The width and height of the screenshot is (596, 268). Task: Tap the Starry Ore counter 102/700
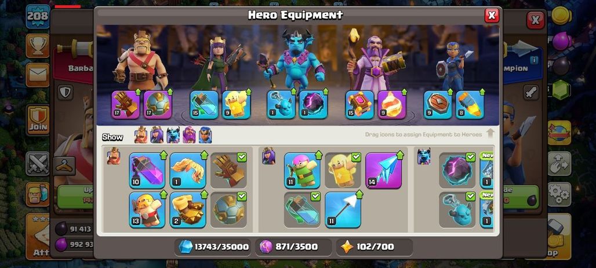[x=375, y=247]
